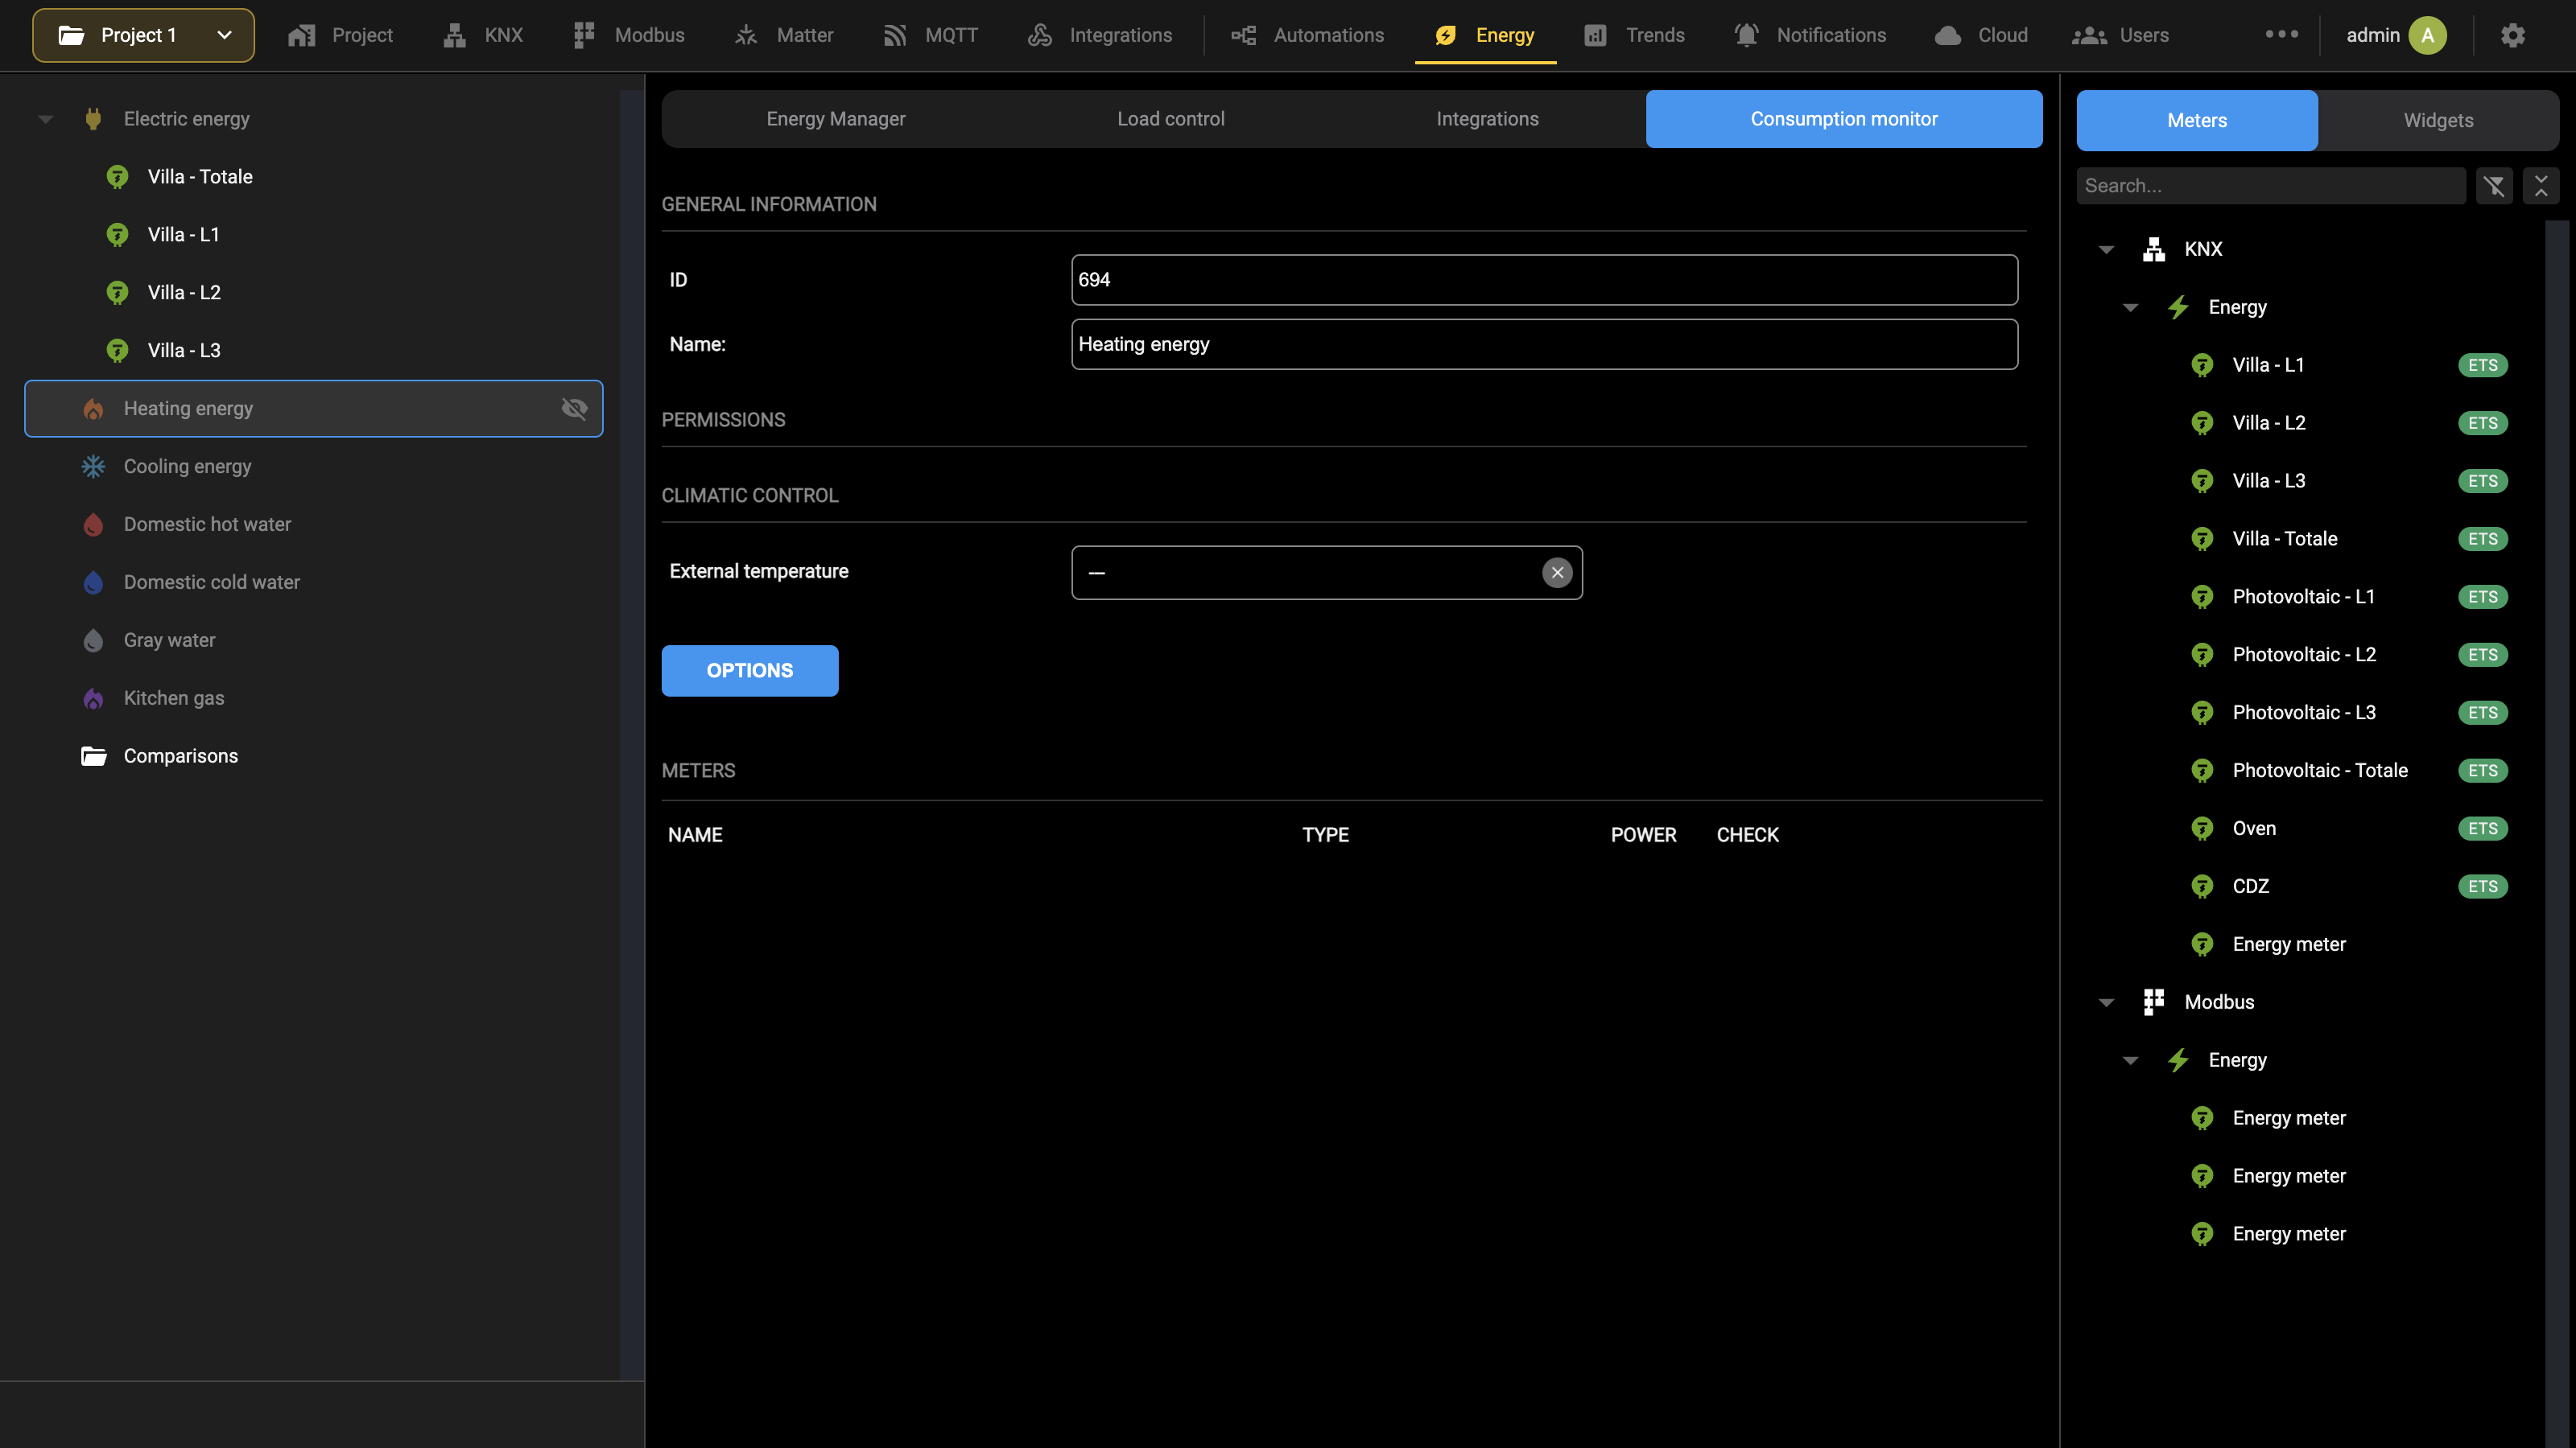Click the three-dots more menu icon
Viewport: 2576px width, 1448px height.
(2282, 34)
